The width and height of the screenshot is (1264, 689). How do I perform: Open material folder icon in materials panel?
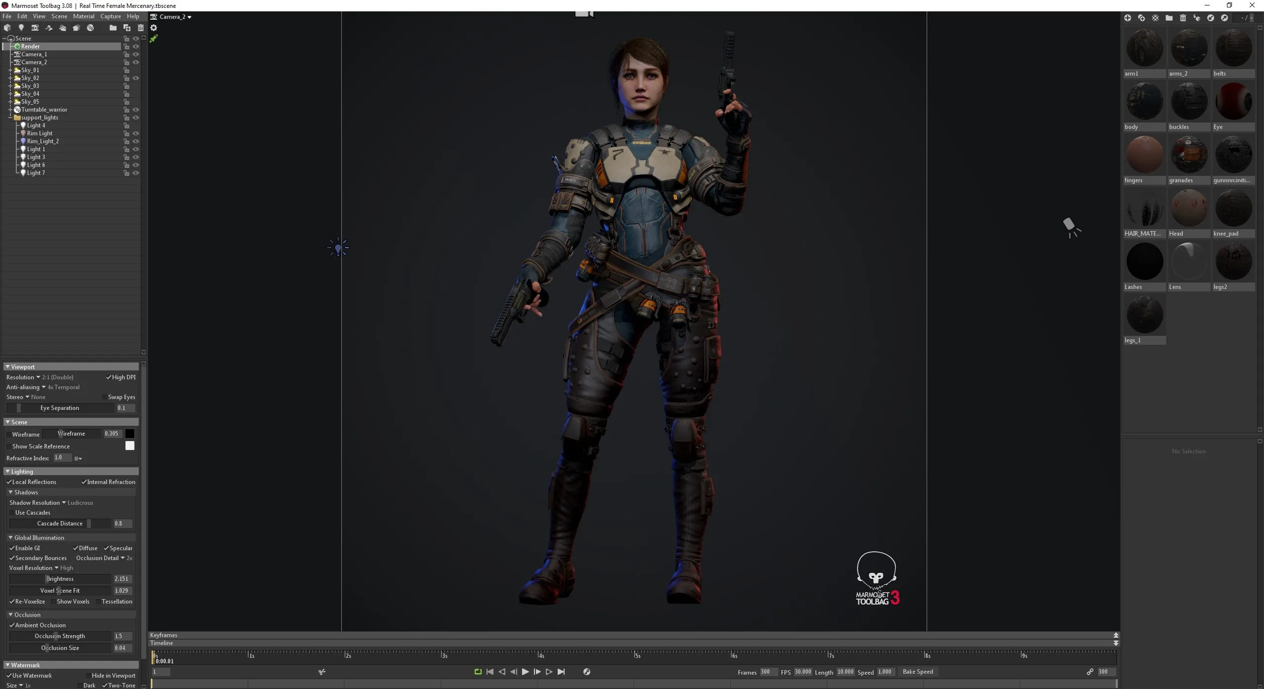coord(1169,18)
